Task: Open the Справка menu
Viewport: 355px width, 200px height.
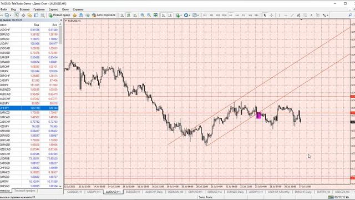Action: click(78, 9)
